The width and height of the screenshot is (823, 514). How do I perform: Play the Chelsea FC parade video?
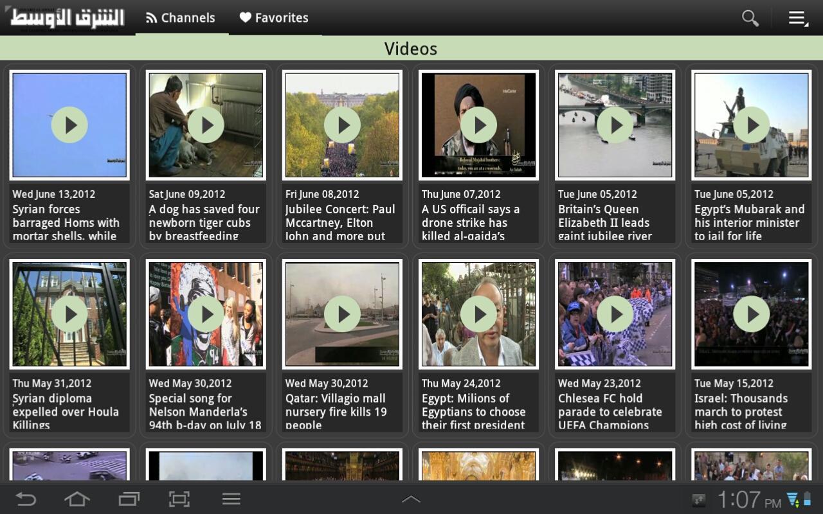(x=615, y=314)
